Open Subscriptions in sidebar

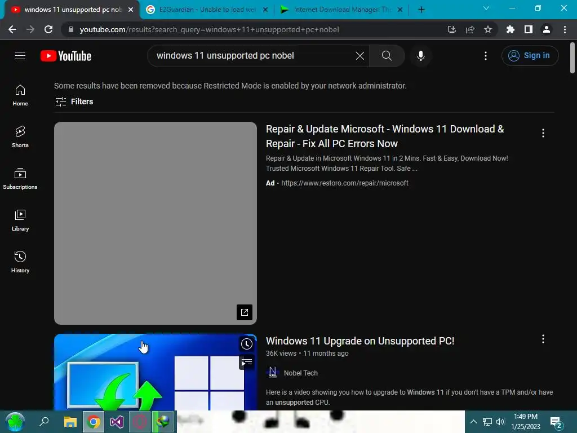tap(20, 179)
